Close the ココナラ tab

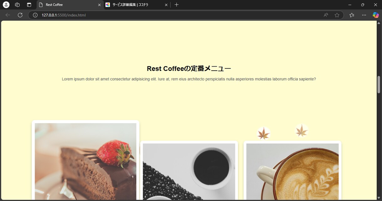coord(166,5)
